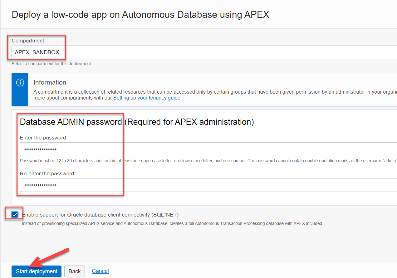Click the Database ADMIN password heading

137,122
